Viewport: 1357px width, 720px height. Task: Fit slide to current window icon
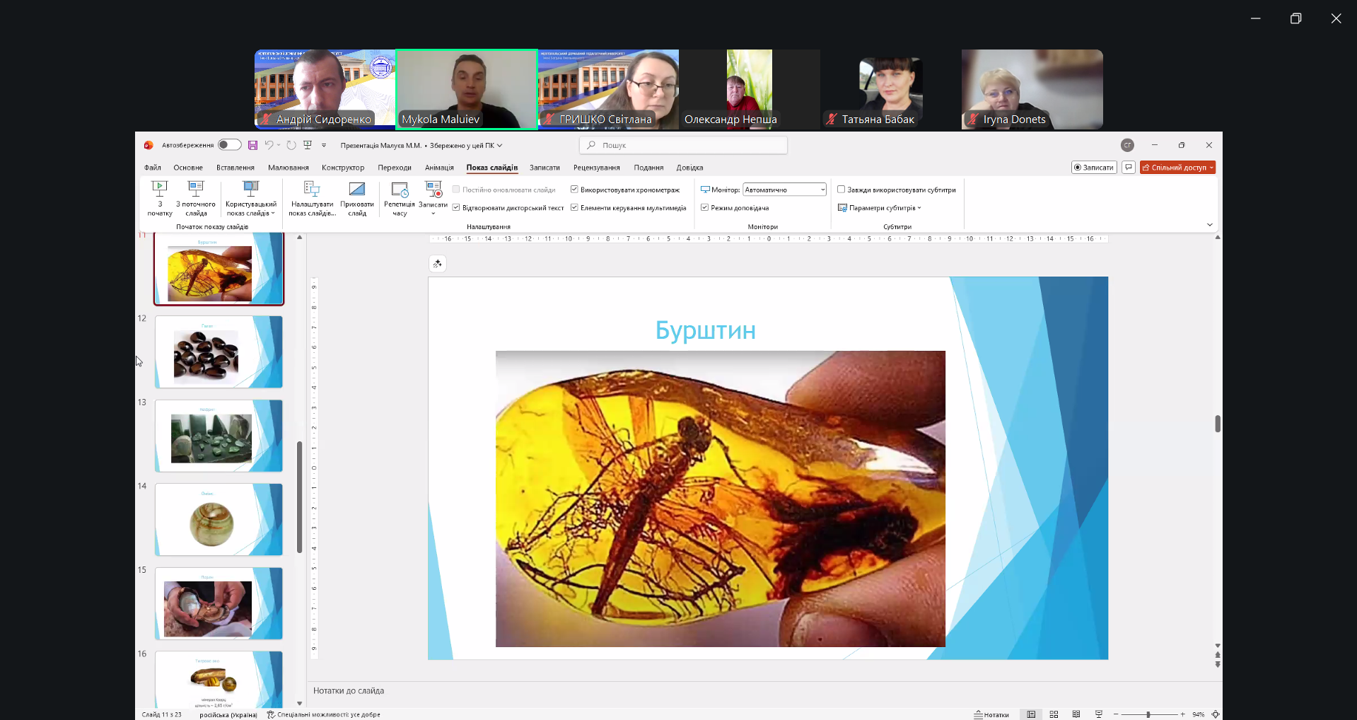pyautogui.click(x=1216, y=714)
